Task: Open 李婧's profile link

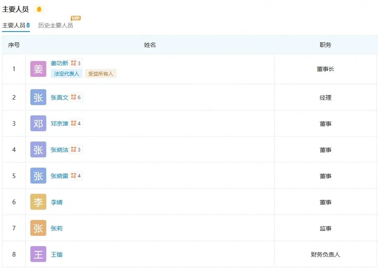Action: (x=57, y=202)
